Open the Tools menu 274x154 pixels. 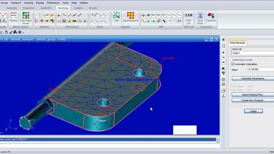pyautogui.click(x=66, y=3)
